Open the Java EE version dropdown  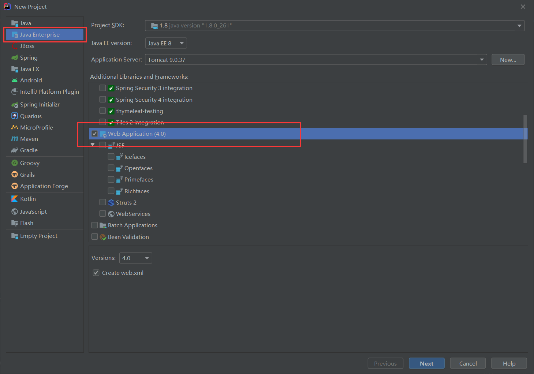166,43
